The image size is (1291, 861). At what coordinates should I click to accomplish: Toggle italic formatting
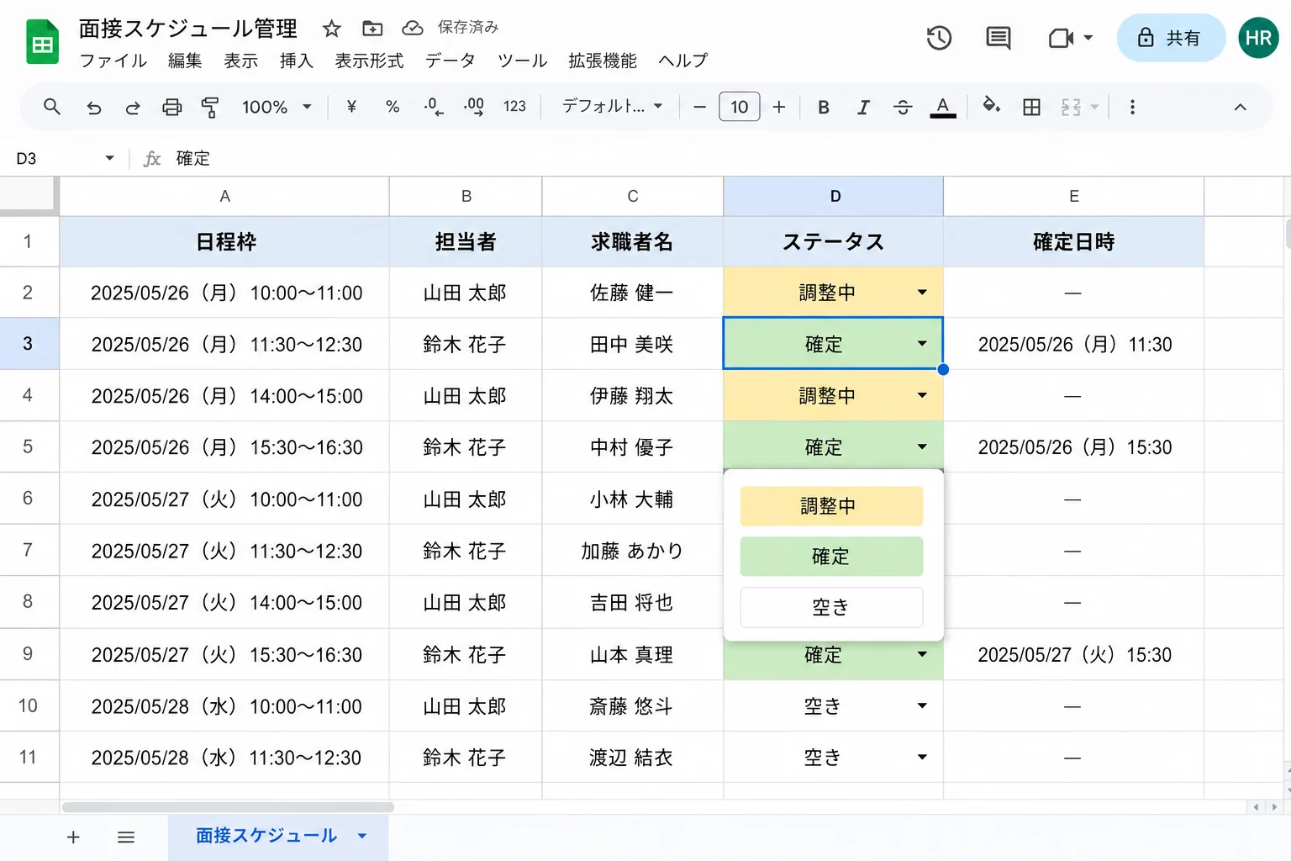click(862, 107)
